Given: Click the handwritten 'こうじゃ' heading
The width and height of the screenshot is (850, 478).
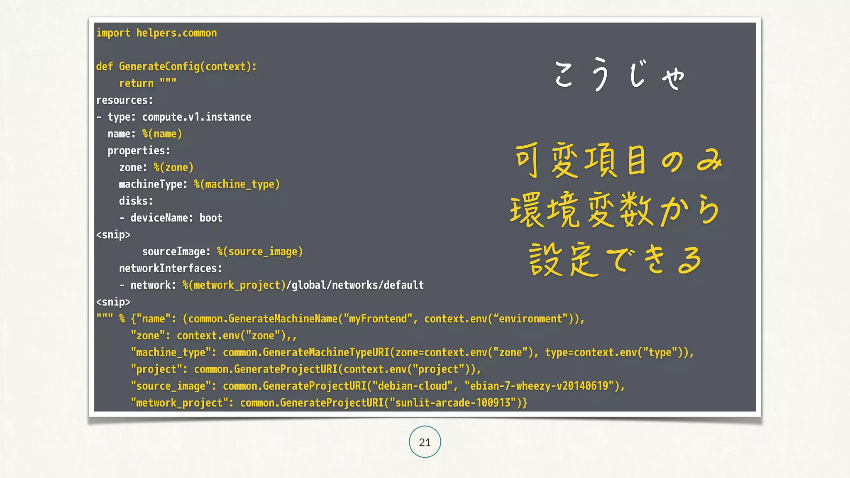Looking at the screenshot, I should (619, 76).
